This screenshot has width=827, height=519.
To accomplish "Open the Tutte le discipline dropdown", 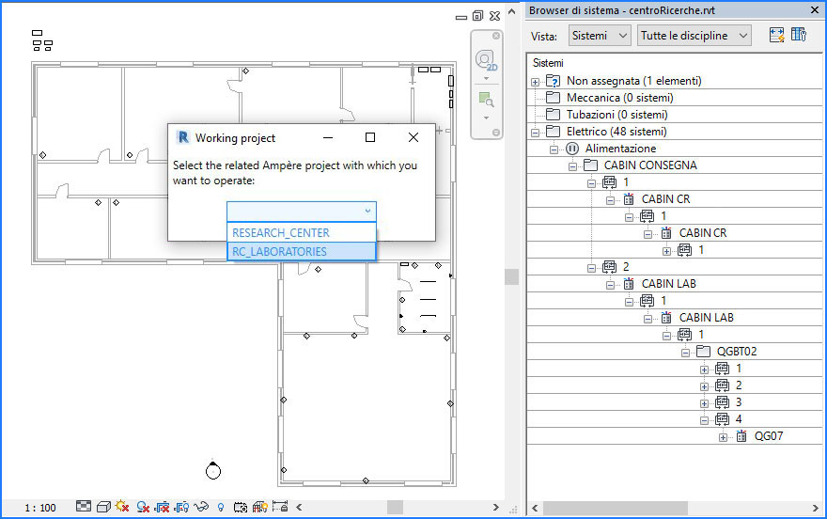I will (x=694, y=36).
